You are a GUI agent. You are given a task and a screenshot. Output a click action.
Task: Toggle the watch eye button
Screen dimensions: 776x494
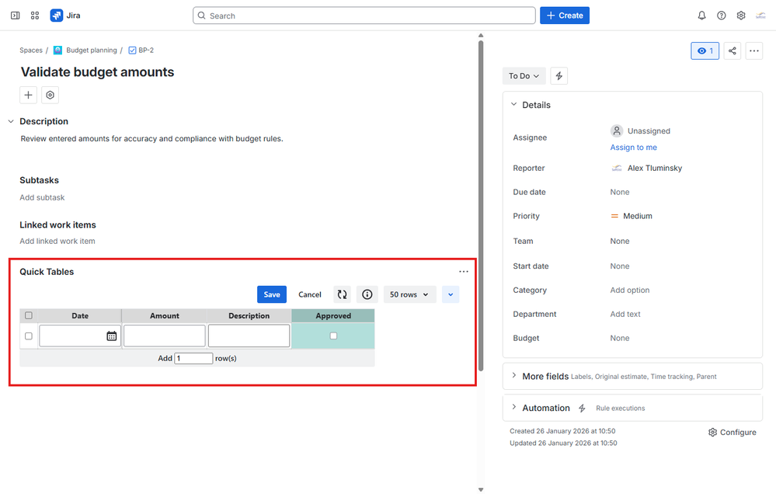pyautogui.click(x=705, y=50)
